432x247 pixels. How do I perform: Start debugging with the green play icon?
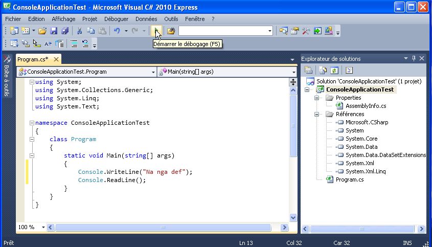point(156,31)
